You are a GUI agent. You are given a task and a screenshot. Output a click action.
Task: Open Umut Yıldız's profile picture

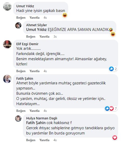coord(7,6)
